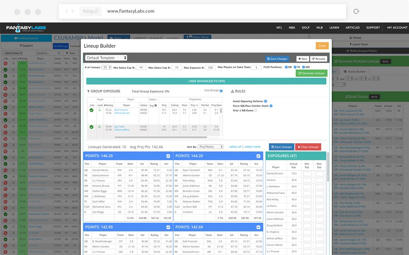Click the green like icon beside Jordy Nelson in player list
Viewport: 409px width, 255px height.
tap(5, 240)
